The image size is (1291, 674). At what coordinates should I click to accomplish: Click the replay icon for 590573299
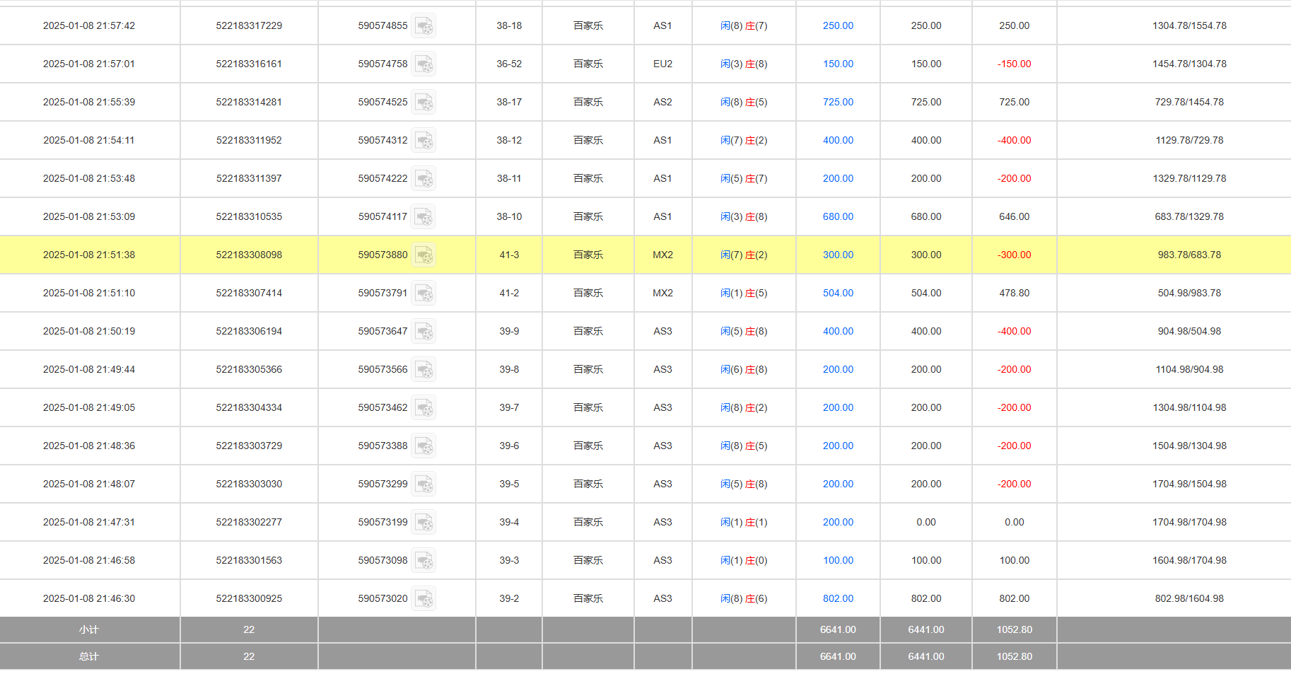coord(423,484)
